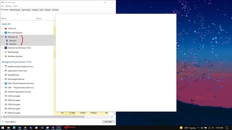The height and width of the screenshot is (130, 232).
Task: Open OneNote from the taskbar
Action: (x=53, y=128)
